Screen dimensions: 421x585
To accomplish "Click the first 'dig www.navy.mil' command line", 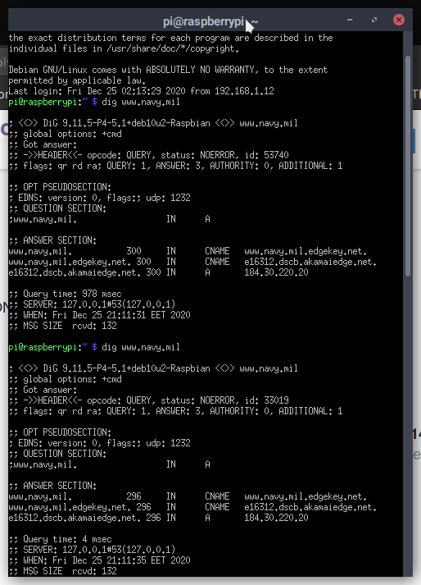I will [141, 102].
